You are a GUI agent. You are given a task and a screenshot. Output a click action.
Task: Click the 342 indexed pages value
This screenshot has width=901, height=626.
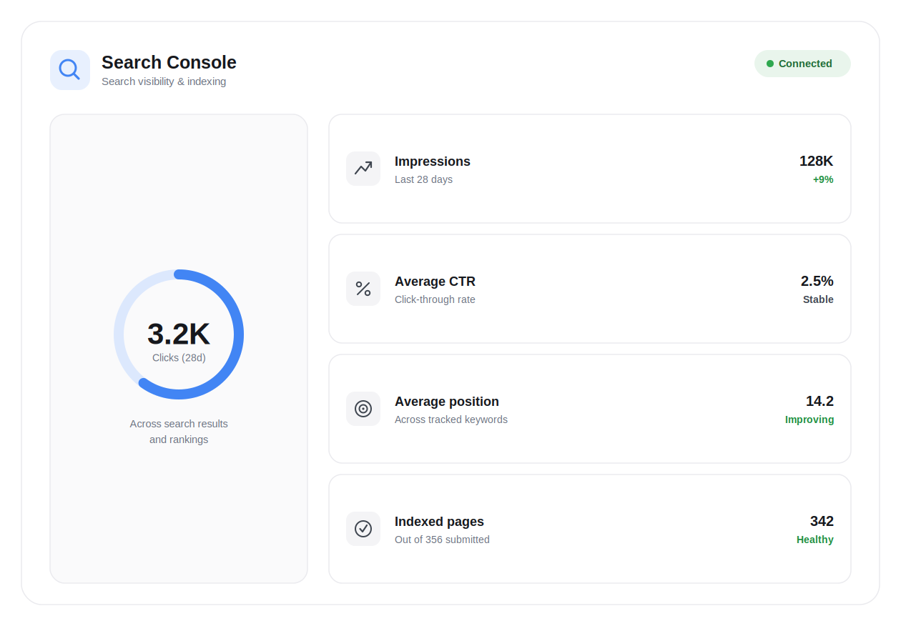tap(822, 521)
